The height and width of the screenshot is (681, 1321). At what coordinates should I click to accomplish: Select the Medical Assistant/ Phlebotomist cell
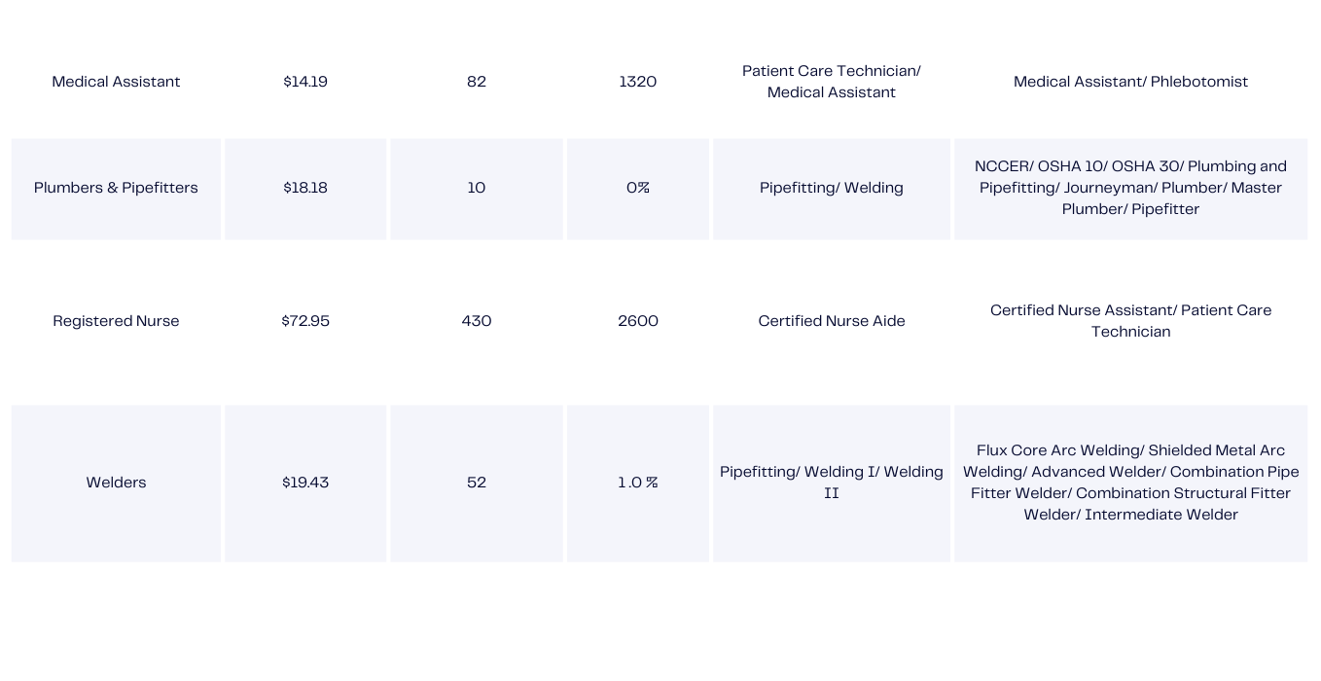1130,82
